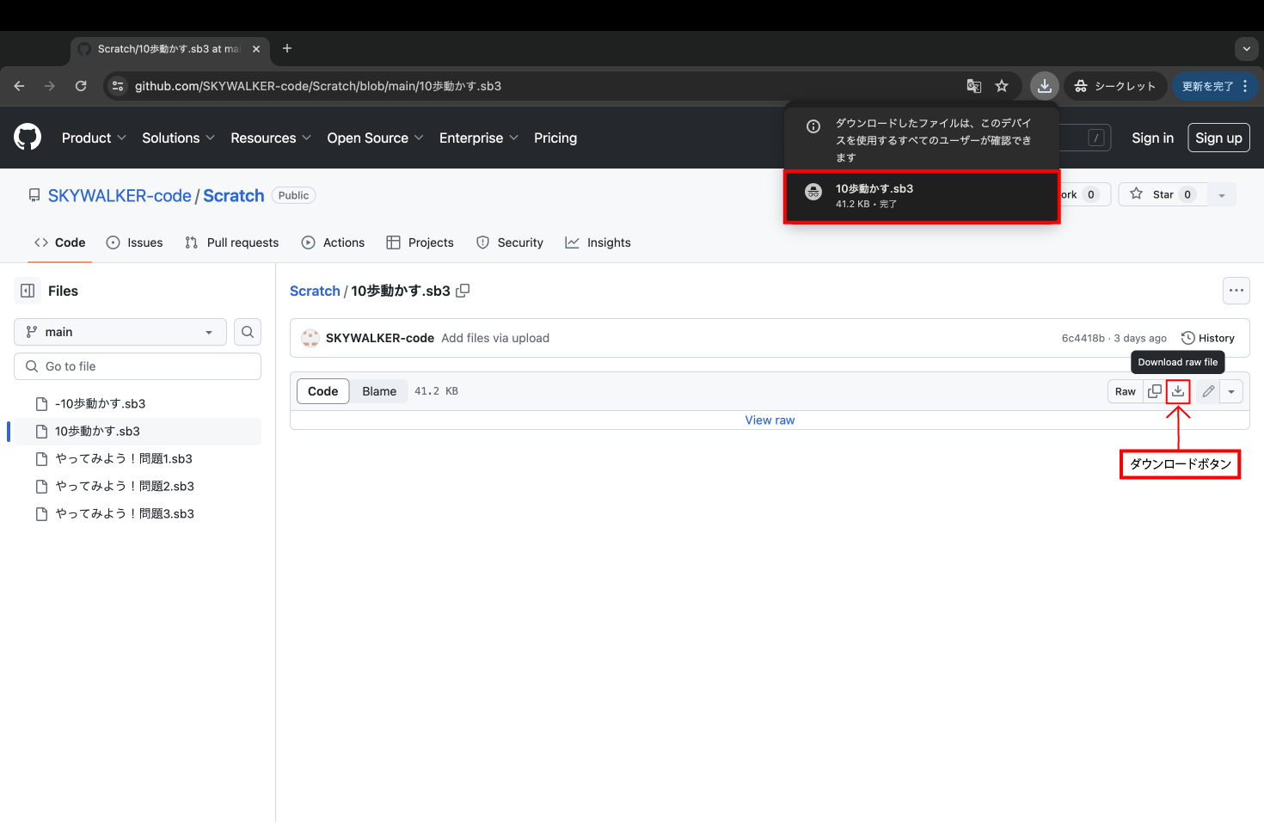Click the Raw button
Screen dimensions: 1264x822
tap(1126, 391)
